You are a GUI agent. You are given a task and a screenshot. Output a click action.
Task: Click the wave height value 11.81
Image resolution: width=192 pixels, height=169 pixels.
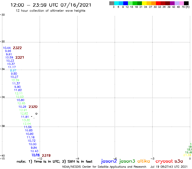[x=25, y=117]
